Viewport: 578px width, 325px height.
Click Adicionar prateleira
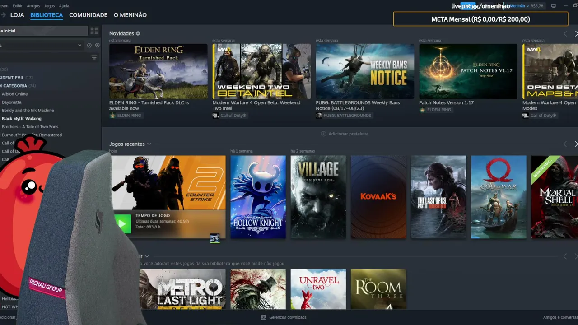(345, 134)
